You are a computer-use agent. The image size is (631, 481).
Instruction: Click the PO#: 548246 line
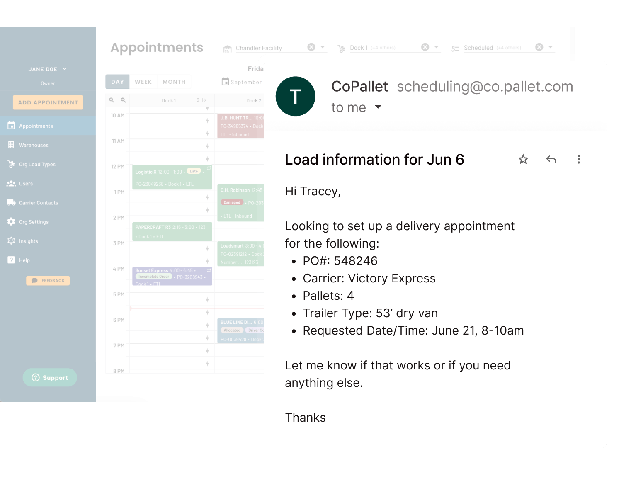340,261
